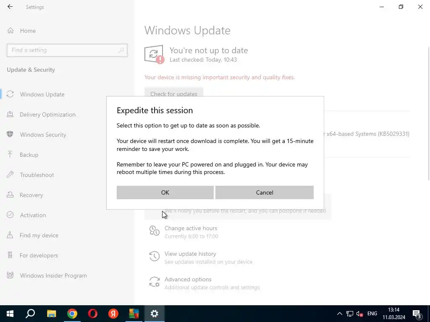Confirm the expedite dialog with OK

[x=165, y=192]
